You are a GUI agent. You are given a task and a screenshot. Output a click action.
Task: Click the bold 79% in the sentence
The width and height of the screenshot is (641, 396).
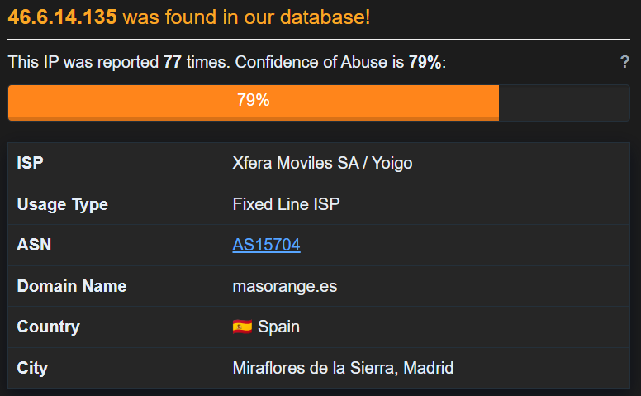(x=425, y=62)
